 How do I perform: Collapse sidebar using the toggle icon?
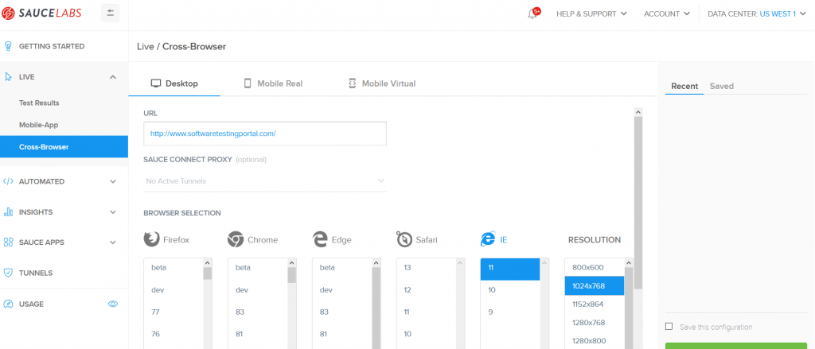[111, 14]
